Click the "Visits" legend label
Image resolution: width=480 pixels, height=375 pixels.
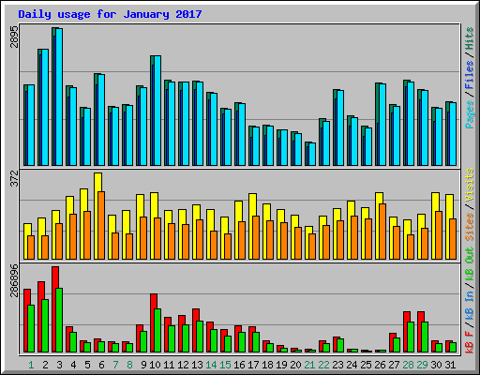point(470,185)
